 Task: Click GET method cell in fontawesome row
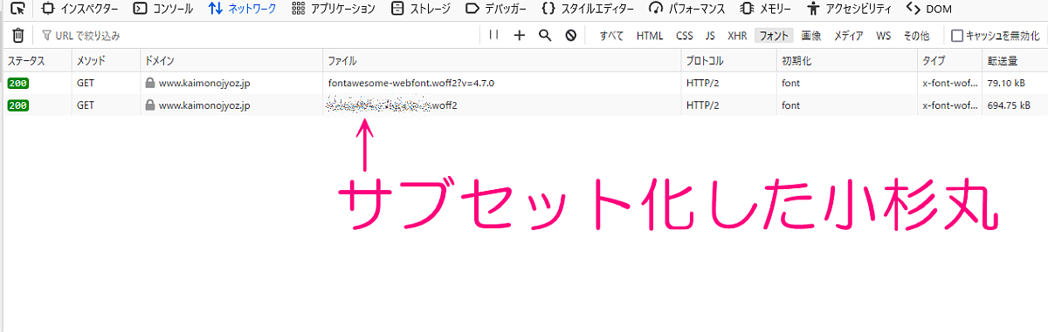pos(86,84)
